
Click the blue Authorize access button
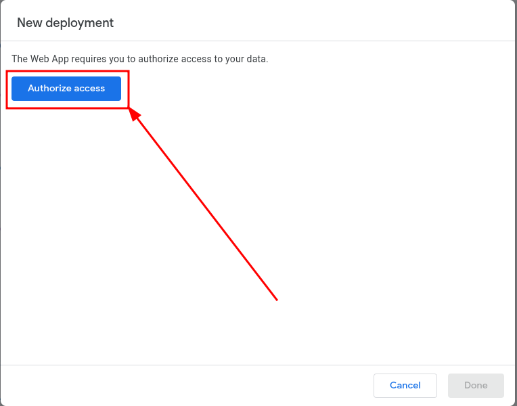66,89
